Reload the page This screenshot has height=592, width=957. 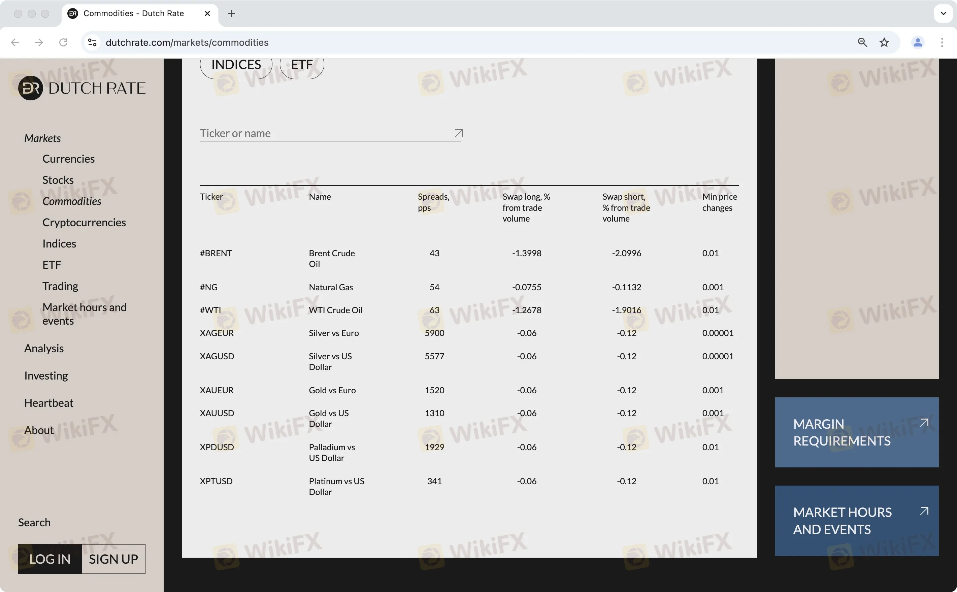63,42
